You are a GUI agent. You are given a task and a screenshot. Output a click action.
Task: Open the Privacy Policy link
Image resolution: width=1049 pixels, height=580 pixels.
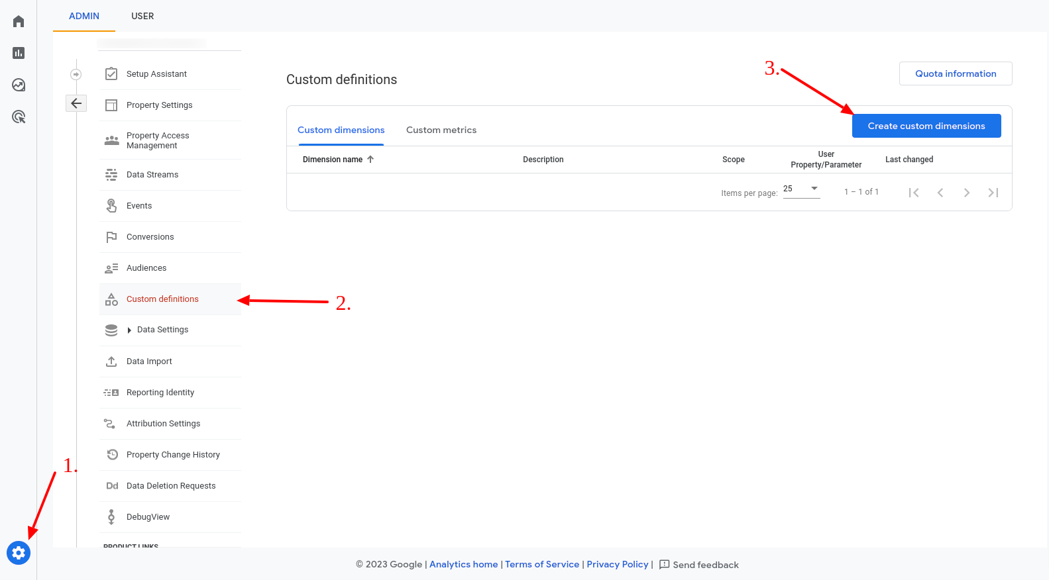coord(617,564)
